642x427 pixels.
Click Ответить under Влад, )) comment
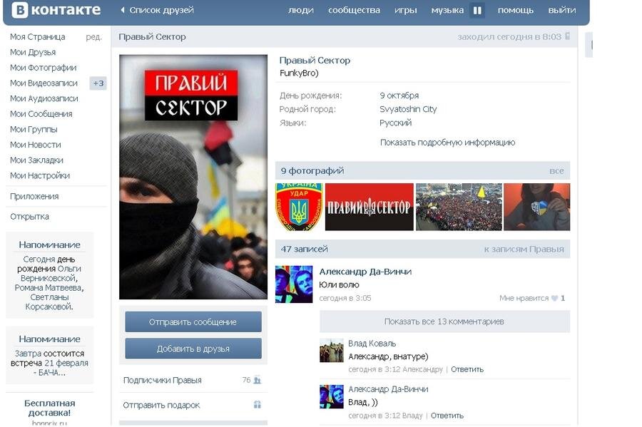point(447,416)
